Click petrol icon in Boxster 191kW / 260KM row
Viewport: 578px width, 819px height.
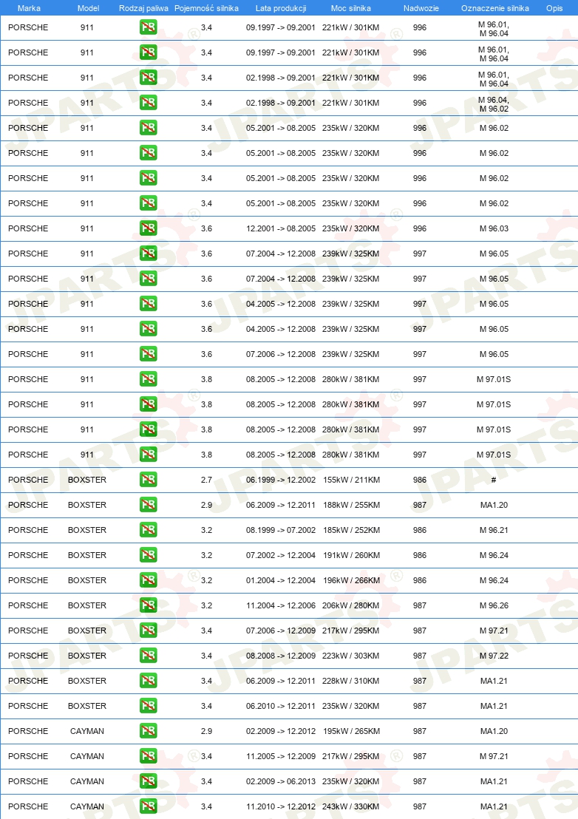point(149,554)
